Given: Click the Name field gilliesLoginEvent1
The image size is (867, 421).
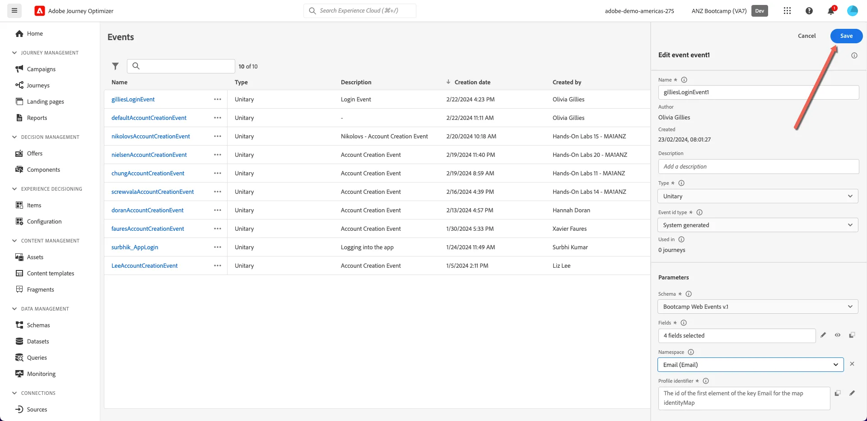Looking at the screenshot, I should (x=758, y=92).
